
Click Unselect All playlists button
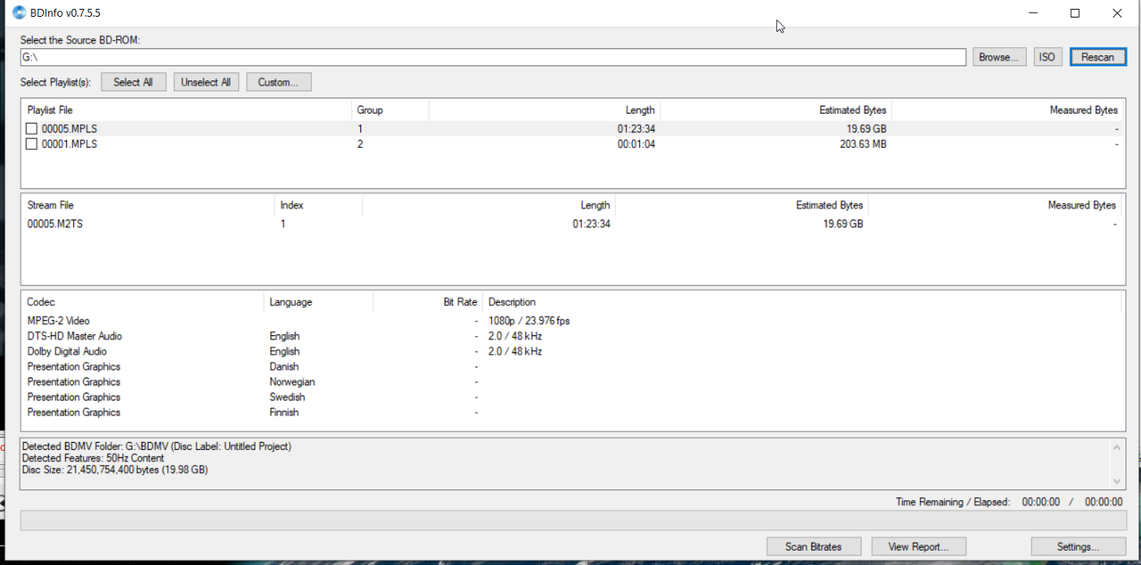pyautogui.click(x=206, y=82)
